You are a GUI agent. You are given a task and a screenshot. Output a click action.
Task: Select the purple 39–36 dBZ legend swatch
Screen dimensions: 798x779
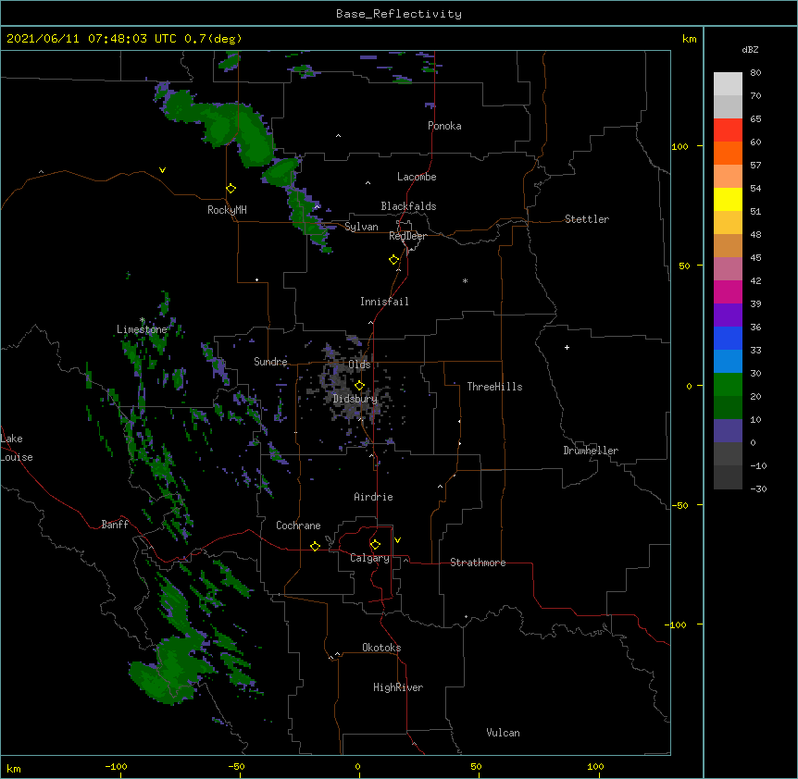728,315
